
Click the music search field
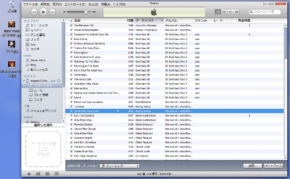point(265,12)
